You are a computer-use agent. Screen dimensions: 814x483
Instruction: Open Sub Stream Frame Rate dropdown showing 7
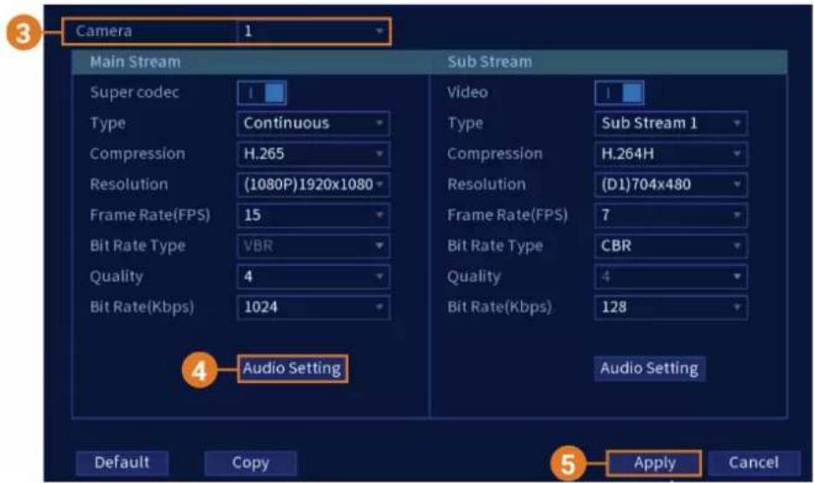pyautogui.click(x=671, y=215)
